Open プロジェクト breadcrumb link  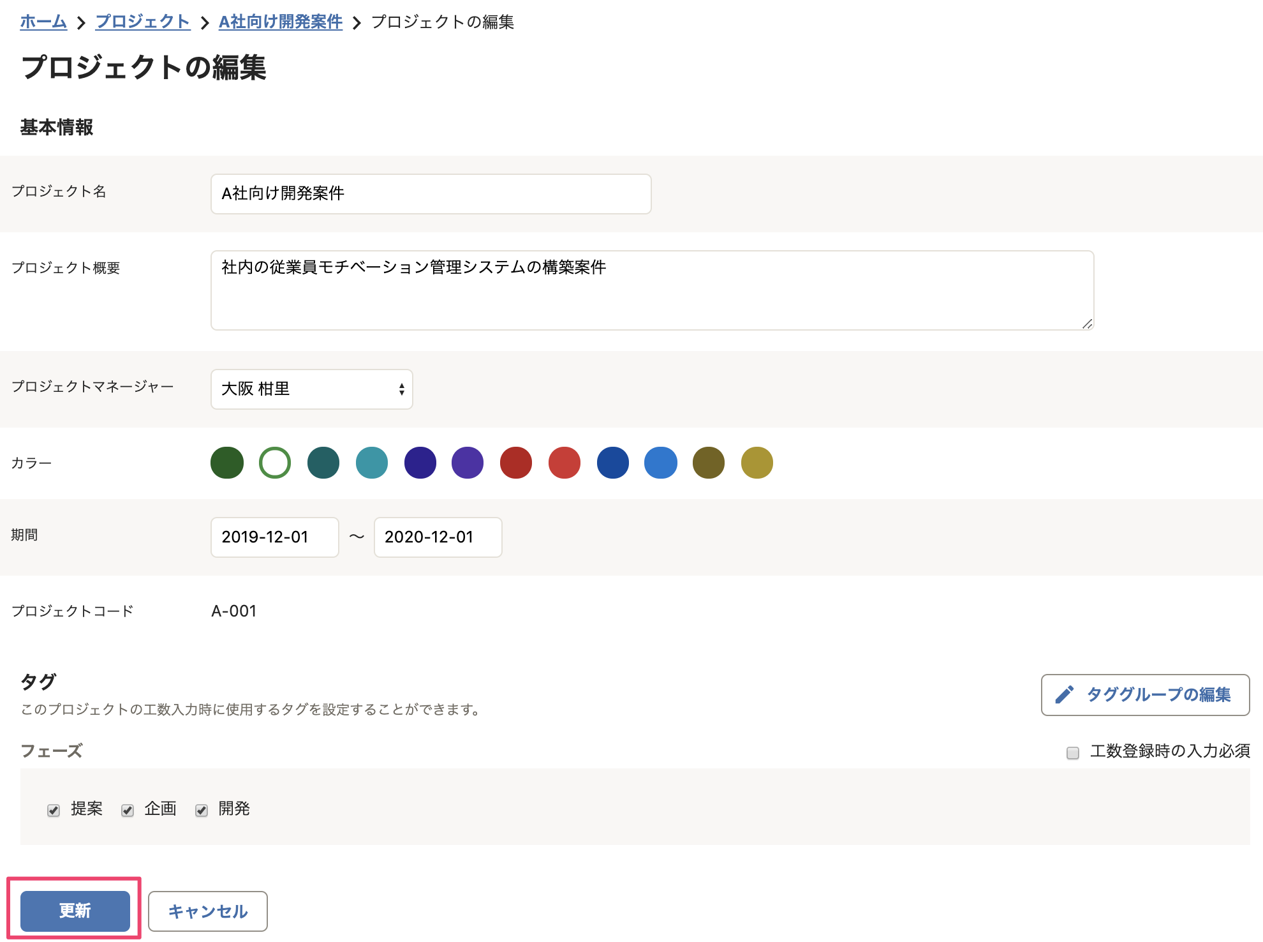pos(142,22)
